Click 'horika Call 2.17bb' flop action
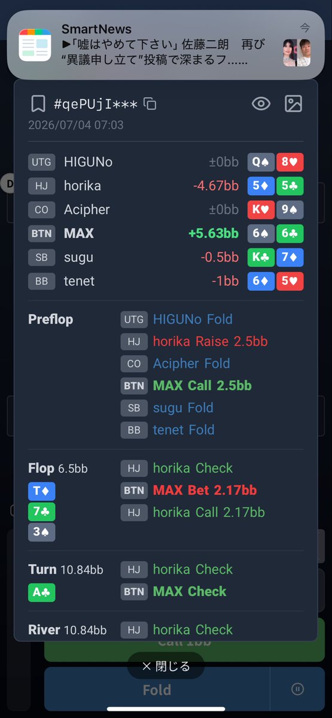The height and width of the screenshot is (718, 332). (209, 512)
